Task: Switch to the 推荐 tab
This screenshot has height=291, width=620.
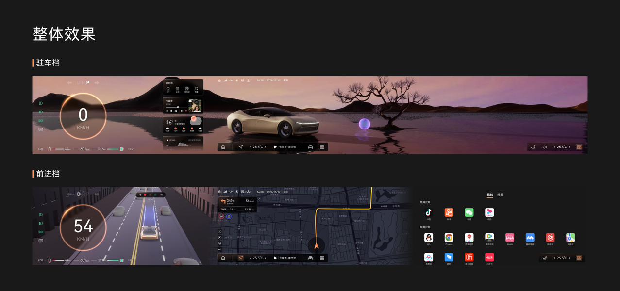Action: (x=500, y=195)
